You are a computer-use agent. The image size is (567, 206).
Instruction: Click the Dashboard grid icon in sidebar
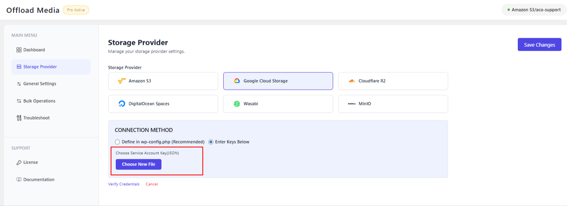(19, 50)
